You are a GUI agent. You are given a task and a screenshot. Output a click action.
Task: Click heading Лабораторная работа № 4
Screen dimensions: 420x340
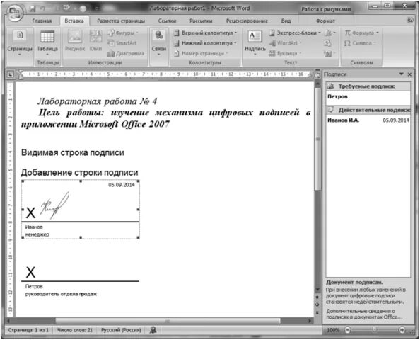point(97,101)
